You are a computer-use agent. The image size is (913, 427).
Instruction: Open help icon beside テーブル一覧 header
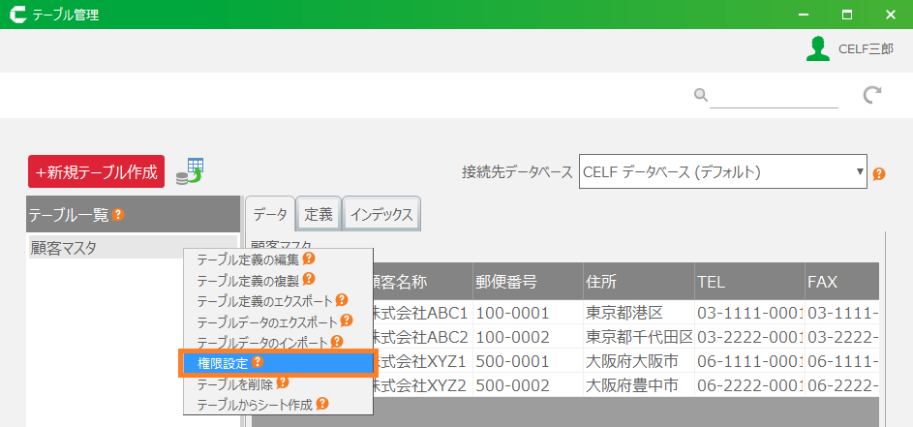(118, 215)
